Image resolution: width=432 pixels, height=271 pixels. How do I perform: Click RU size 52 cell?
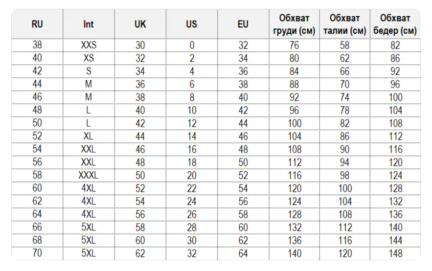[37, 136]
